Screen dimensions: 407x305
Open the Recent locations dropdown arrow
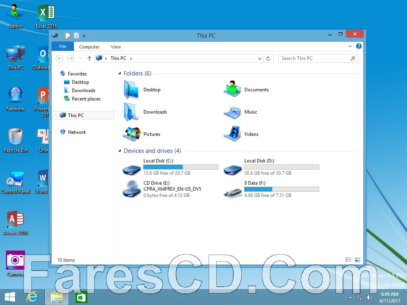point(80,58)
